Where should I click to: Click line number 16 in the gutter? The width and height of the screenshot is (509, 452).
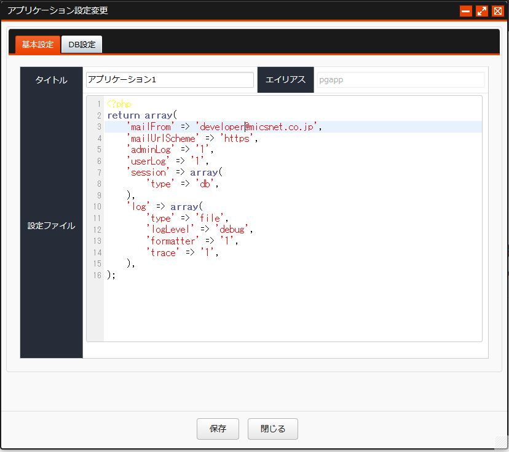(x=97, y=275)
